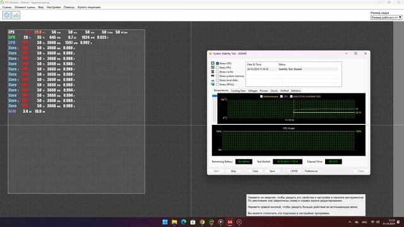Click the Elapsed Time value field
The width and height of the screenshot is (404, 227).
pyautogui.click(x=333, y=161)
